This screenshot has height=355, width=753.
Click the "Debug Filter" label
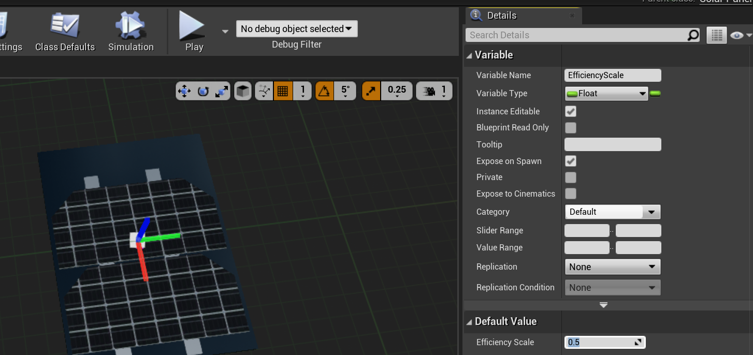coord(297,45)
